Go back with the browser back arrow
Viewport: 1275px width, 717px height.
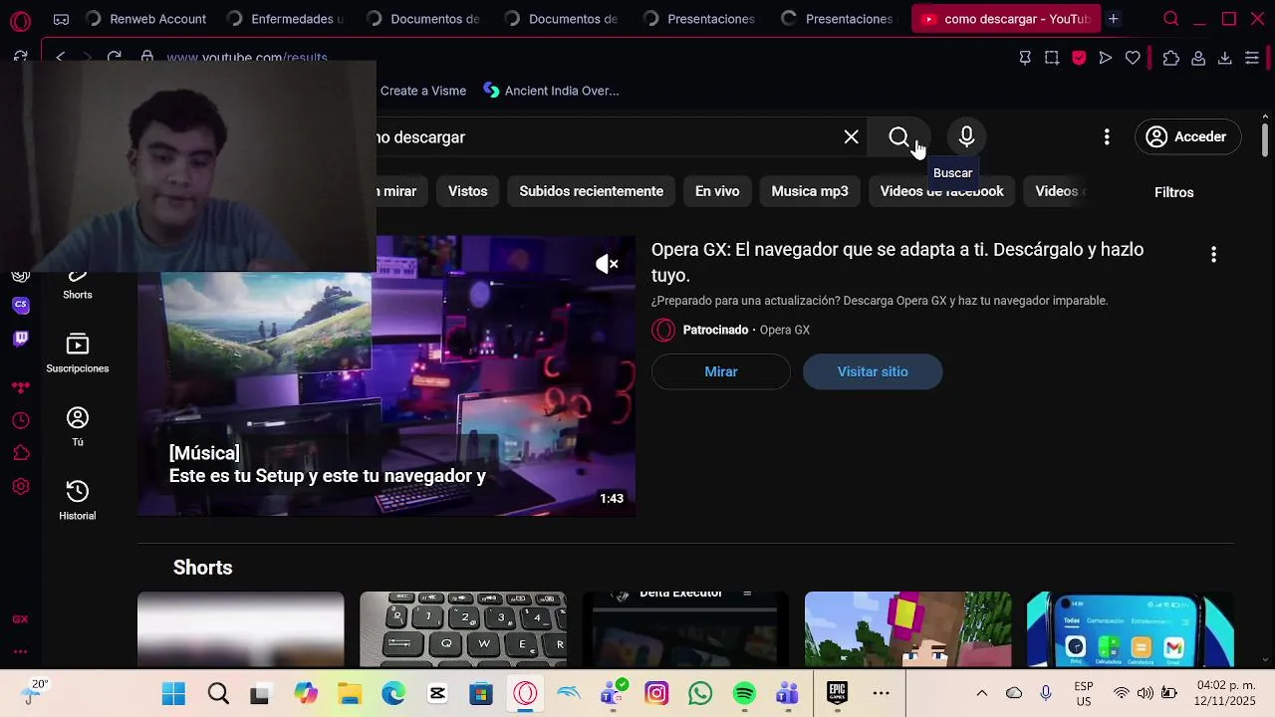point(60,58)
